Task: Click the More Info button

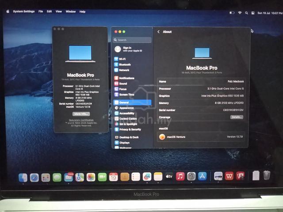Action: point(81,114)
